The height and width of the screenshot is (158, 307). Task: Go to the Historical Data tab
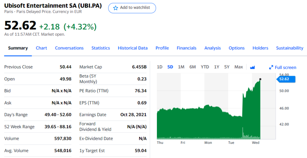coord(133,48)
